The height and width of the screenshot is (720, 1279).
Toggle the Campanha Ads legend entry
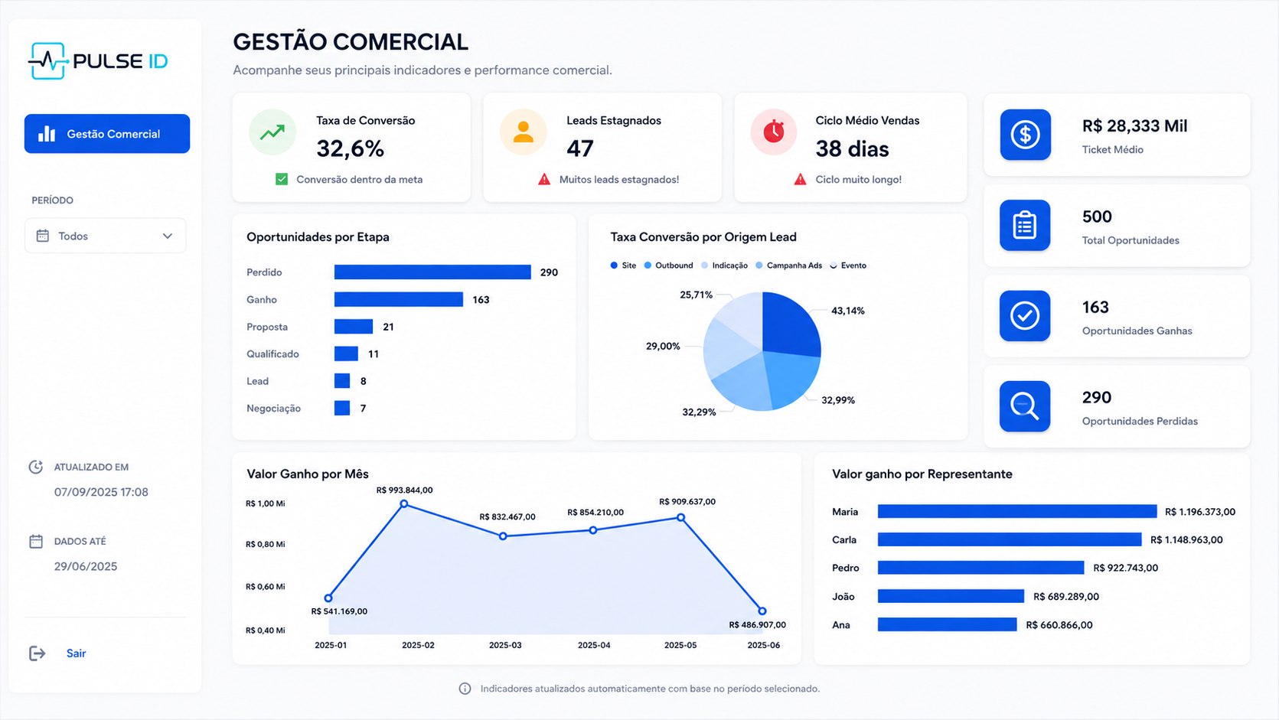[788, 266]
